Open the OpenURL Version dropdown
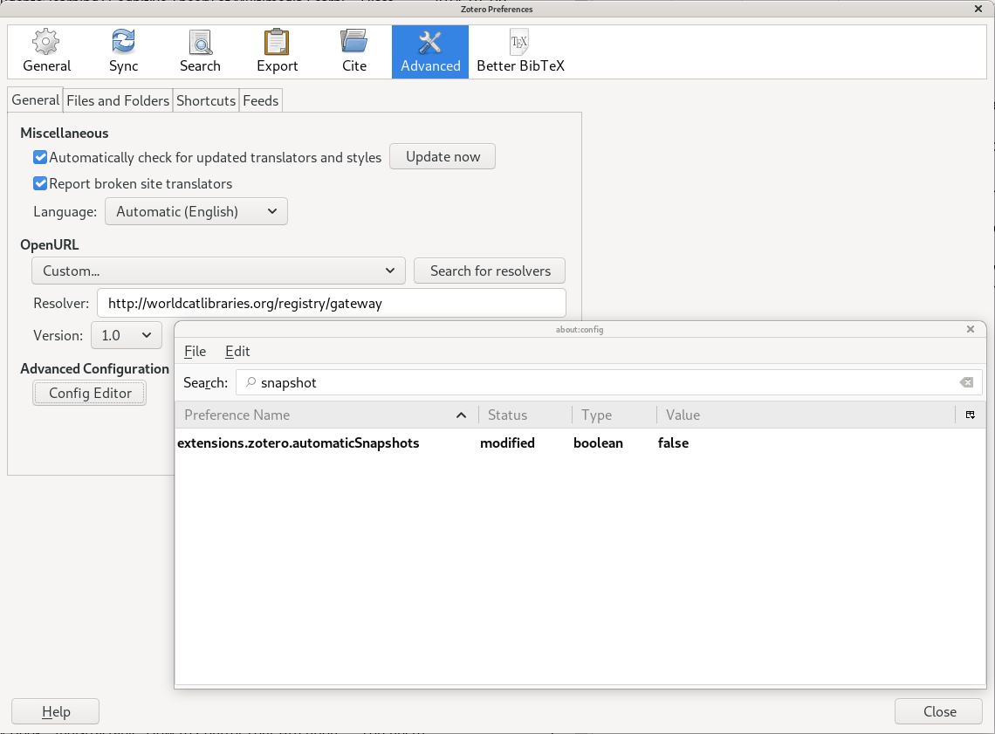 127,335
